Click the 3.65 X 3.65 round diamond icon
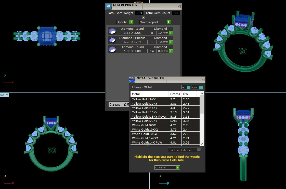This screenshot has height=189, width=286. pos(112,31)
